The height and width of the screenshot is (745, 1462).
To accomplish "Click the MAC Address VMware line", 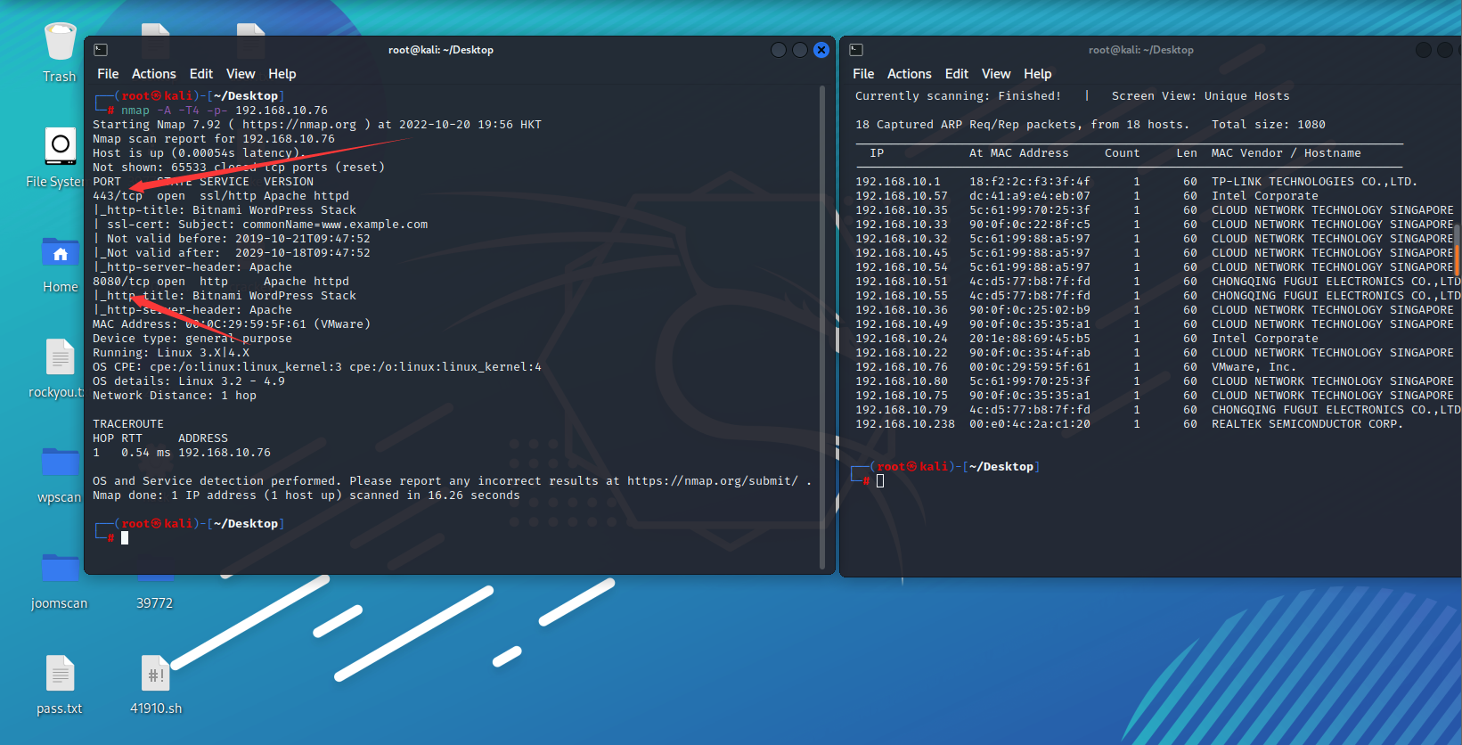I will 232,324.
